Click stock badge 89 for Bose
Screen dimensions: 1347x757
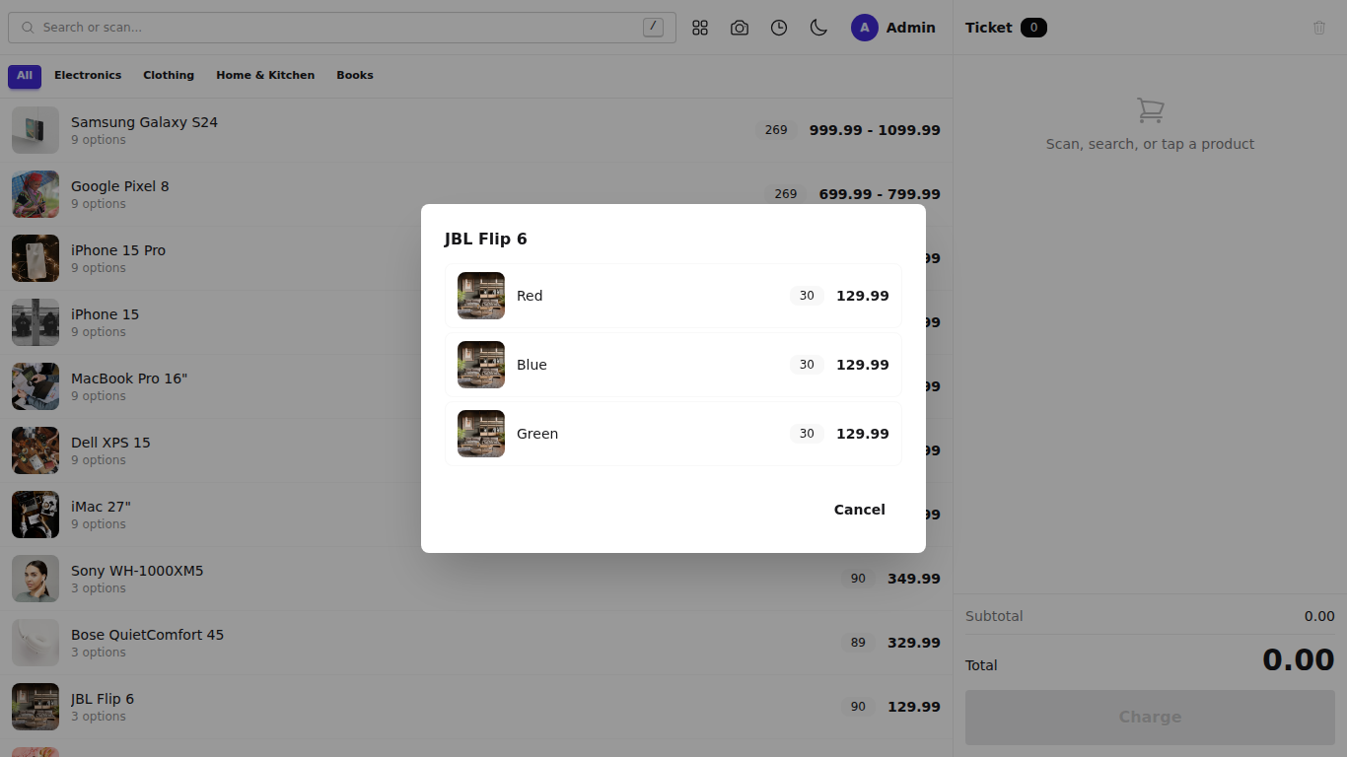(858, 643)
